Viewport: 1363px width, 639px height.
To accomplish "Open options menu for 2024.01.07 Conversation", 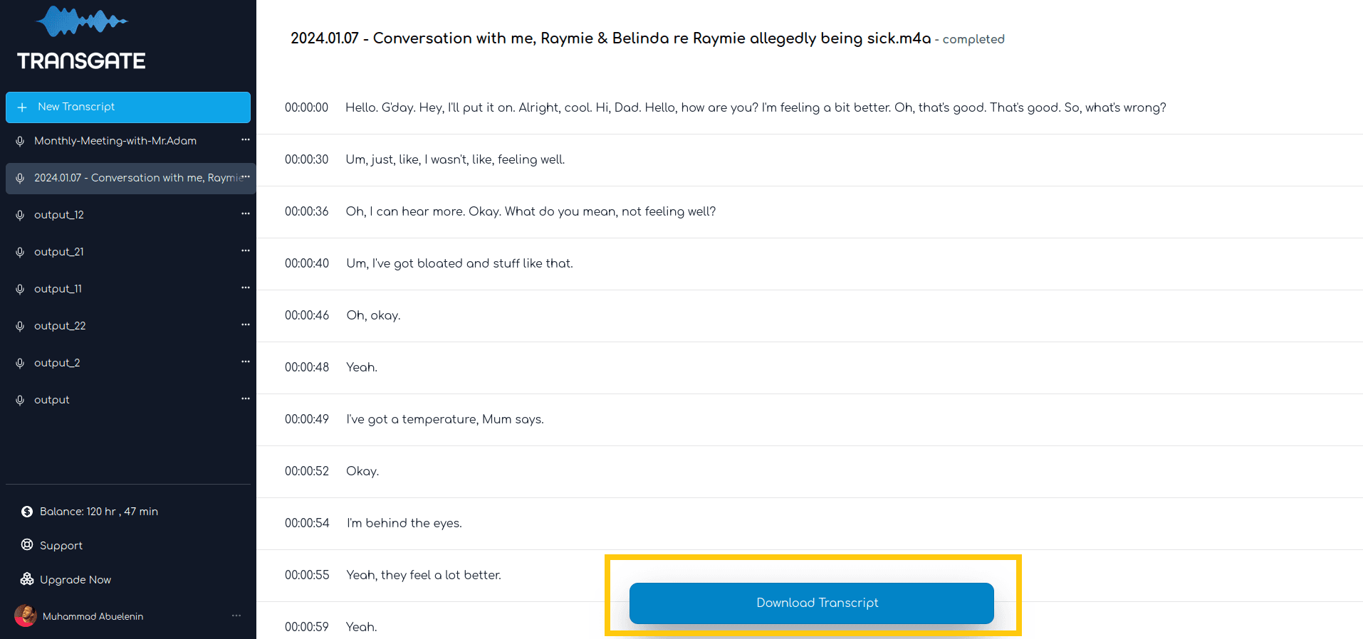I will tap(246, 176).
